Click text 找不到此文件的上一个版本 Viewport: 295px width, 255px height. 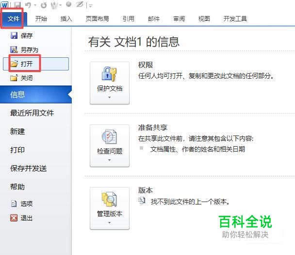coord(190,202)
